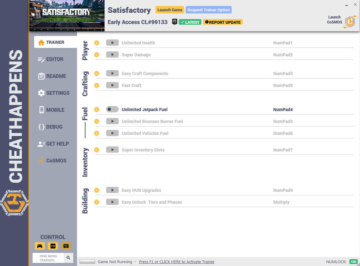Click the window resize grip corner
360x266 pixels.
[358, 264]
